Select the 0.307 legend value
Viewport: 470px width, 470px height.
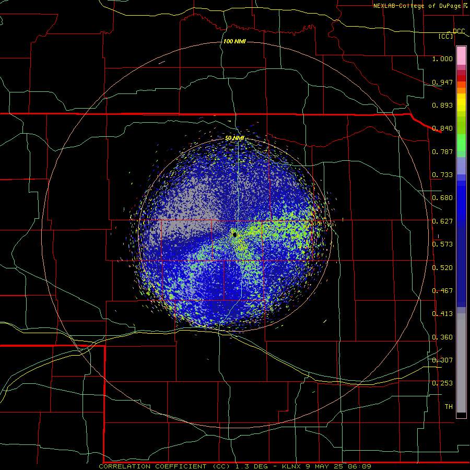click(x=442, y=360)
